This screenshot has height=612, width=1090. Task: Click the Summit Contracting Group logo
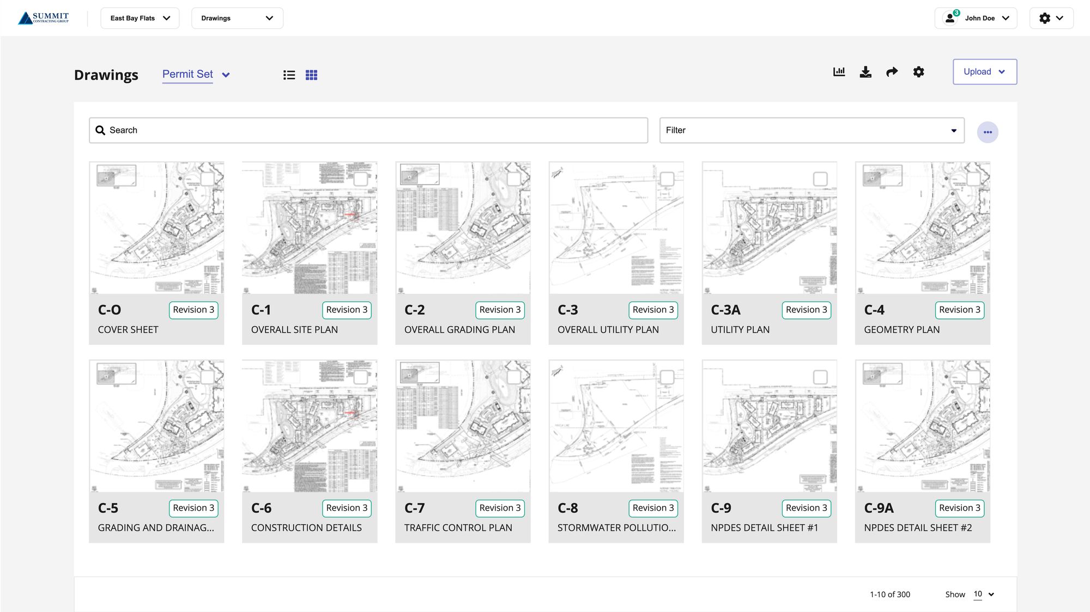44,18
